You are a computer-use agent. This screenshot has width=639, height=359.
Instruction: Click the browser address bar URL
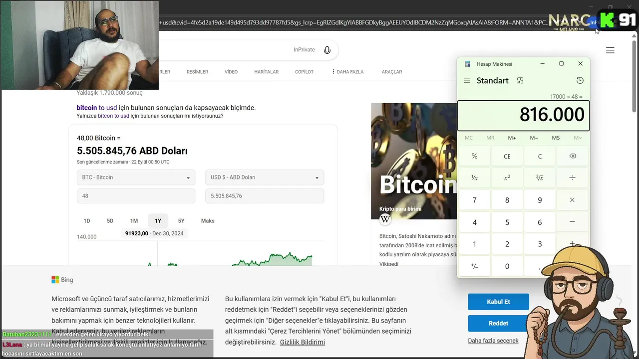(x=354, y=22)
